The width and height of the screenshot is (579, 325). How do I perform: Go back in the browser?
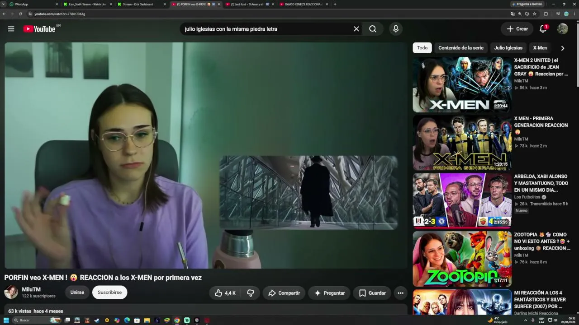tap(4, 14)
